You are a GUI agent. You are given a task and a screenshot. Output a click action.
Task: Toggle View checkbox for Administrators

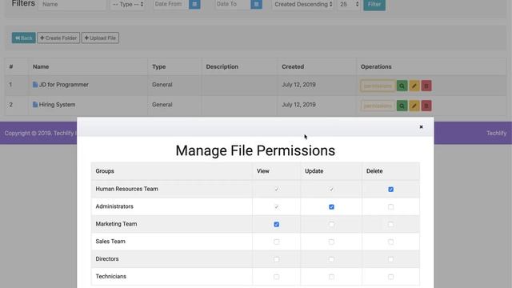(277, 207)
